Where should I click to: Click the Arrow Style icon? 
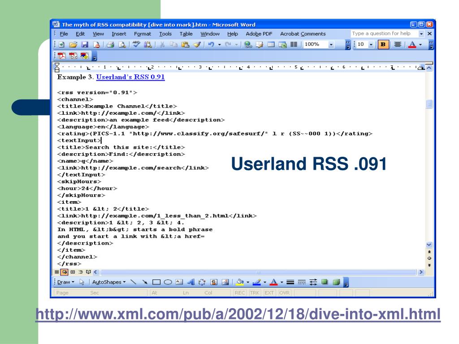pyautogui.click(x=313, y=282)
